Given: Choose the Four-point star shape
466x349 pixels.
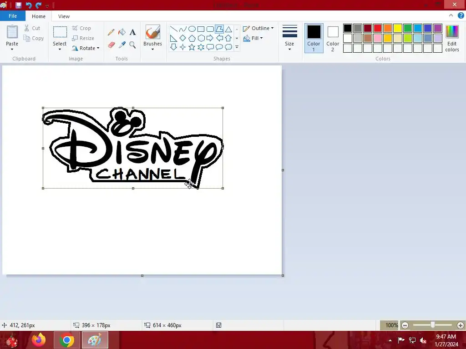Looking at the screenshot, I should click(183, 47).
